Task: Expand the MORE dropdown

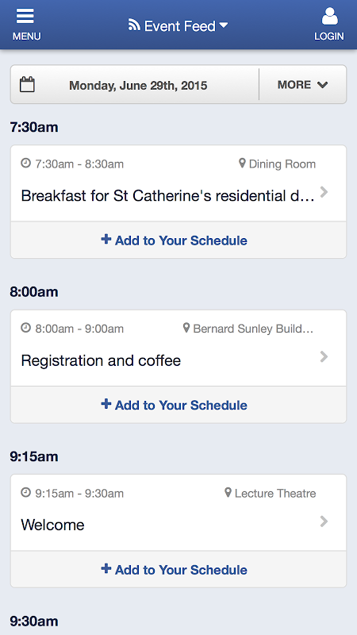Action: [x=303, y=84]
